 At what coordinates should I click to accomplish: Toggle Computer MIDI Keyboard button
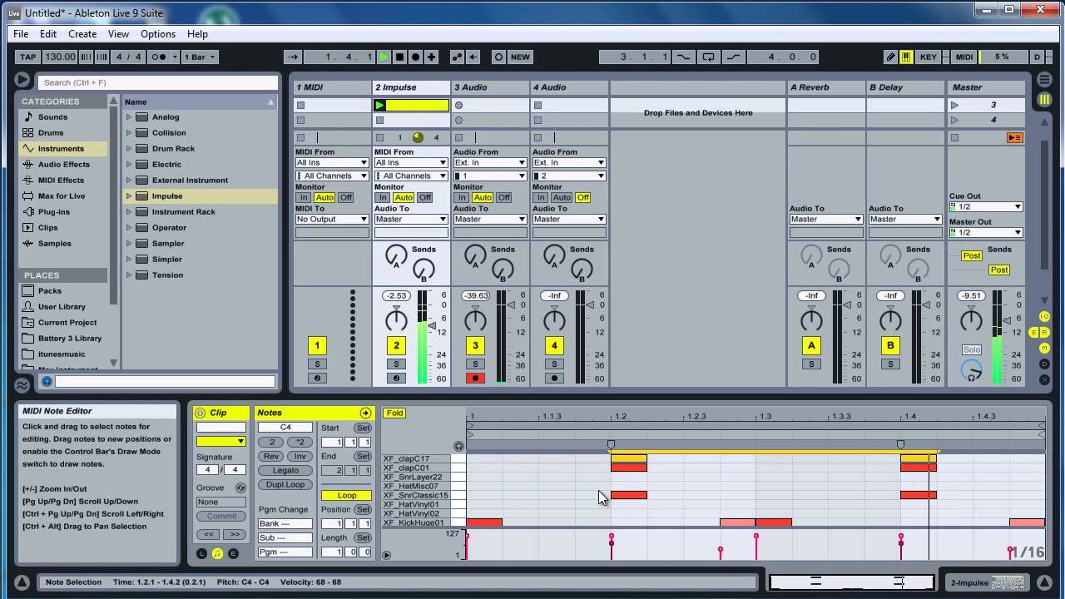pyautogui.click(x=906, y=57)
